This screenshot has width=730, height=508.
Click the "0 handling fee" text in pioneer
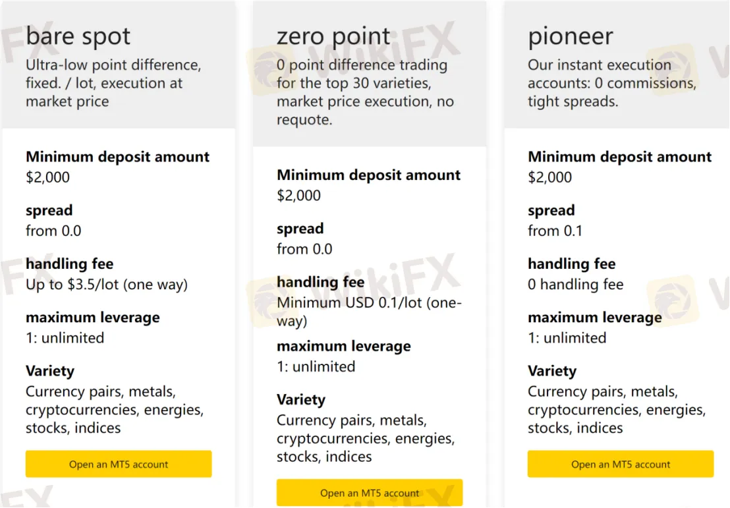pos(575,285)
